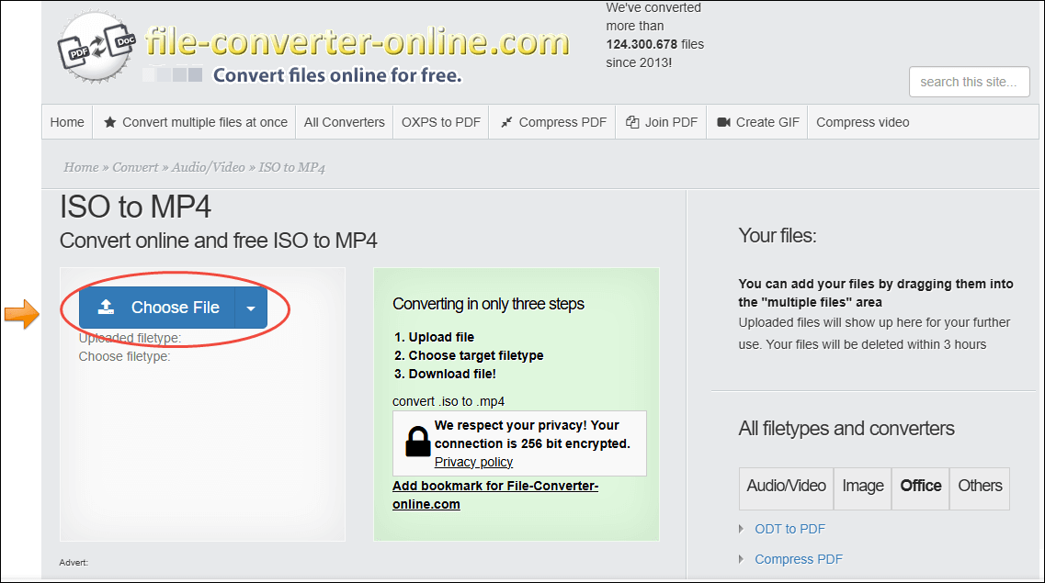Open the Compress video menu item
The height and width of the screenshot is (583, 1045).
tap(862, 122)
